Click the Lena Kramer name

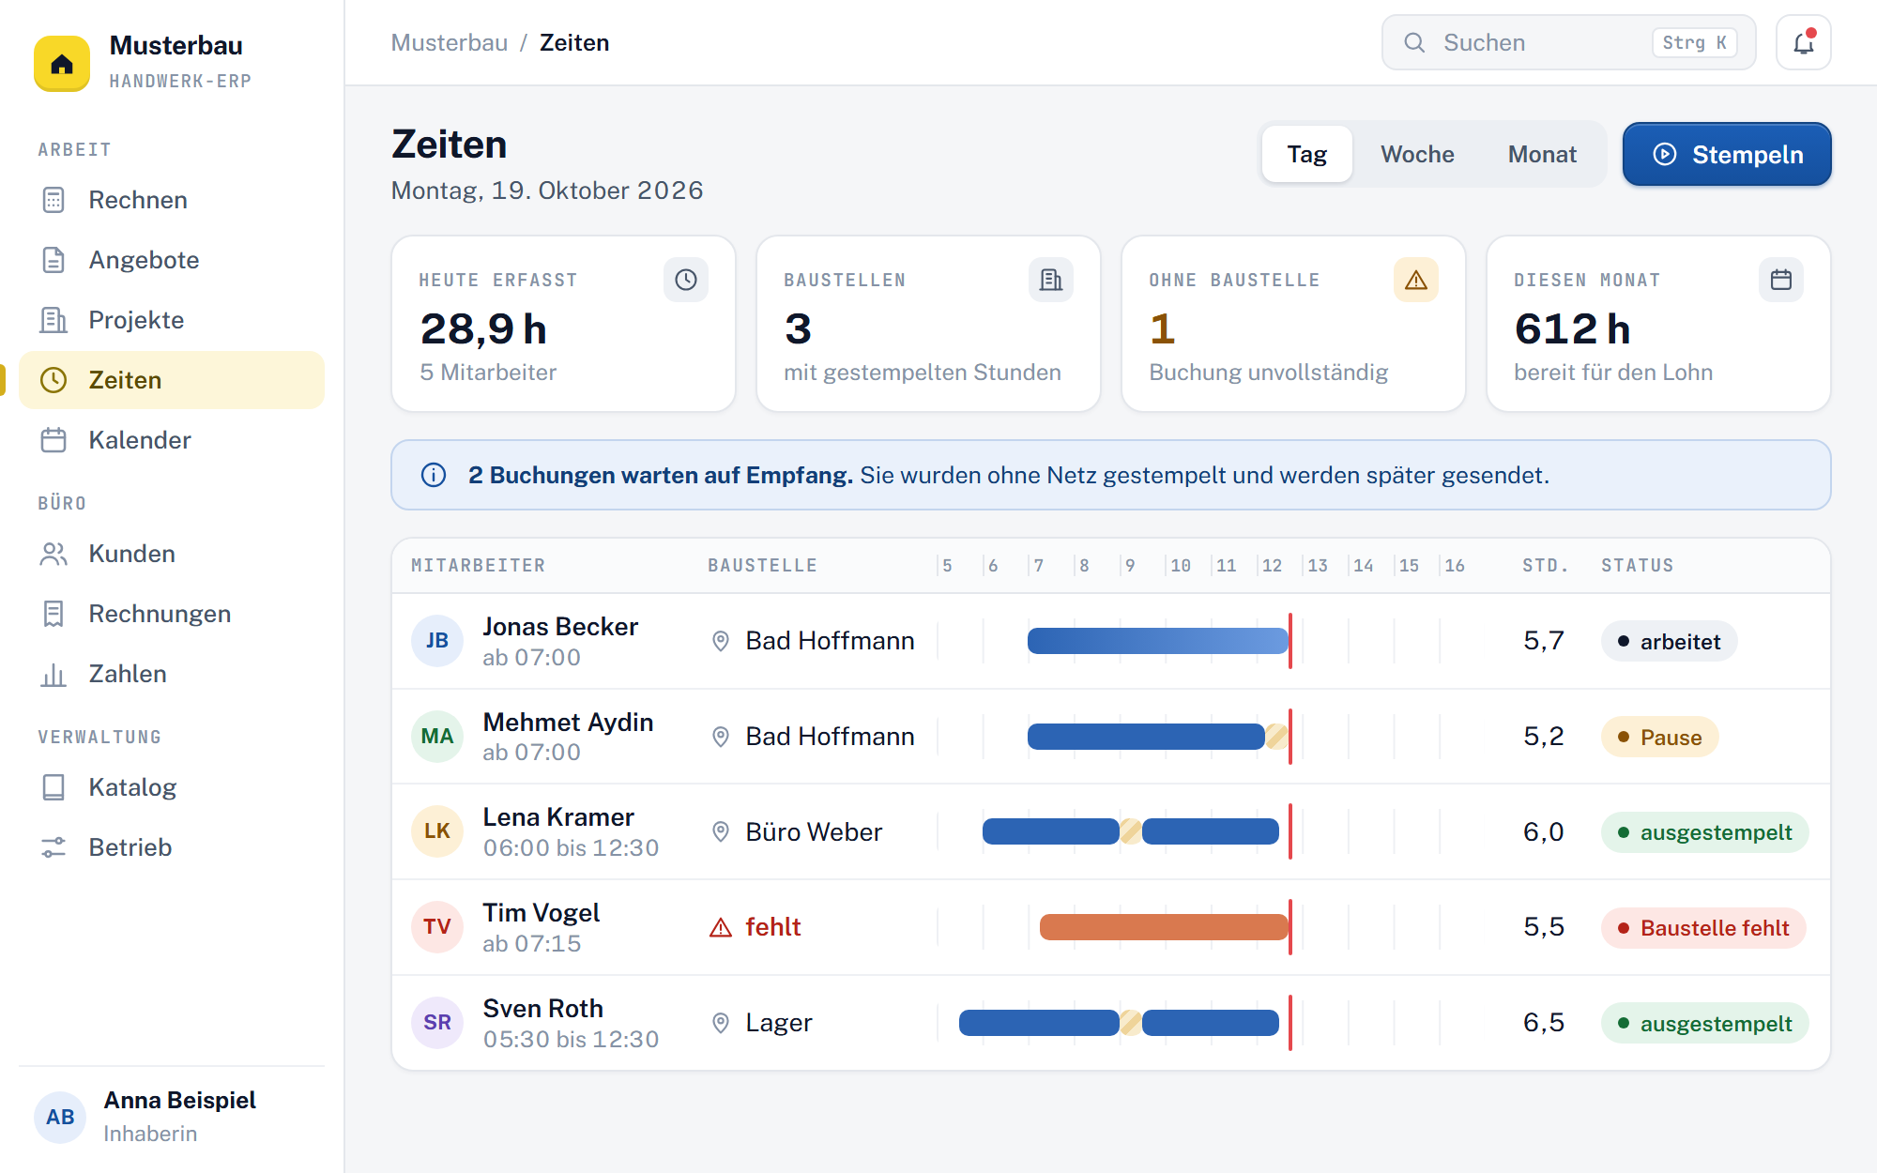(x=558, y=817)
